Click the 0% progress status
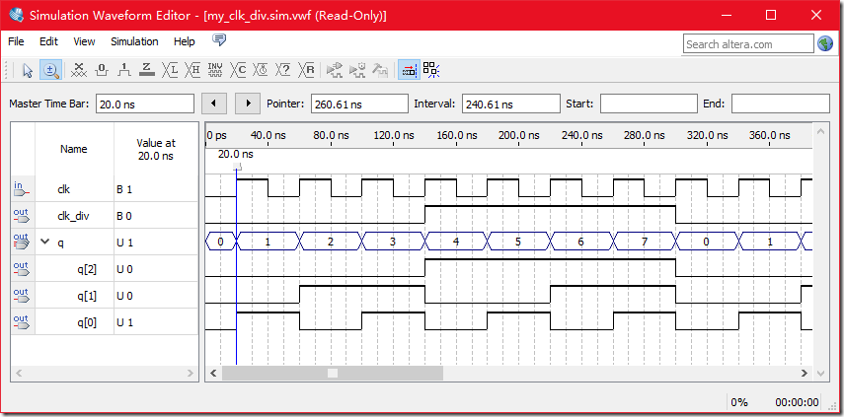This screenshot has height=417, width=844. point(740,402)
